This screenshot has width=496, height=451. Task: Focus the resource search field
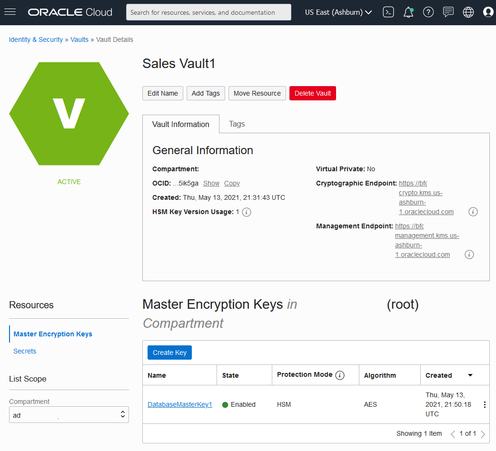tap(208, 12)
